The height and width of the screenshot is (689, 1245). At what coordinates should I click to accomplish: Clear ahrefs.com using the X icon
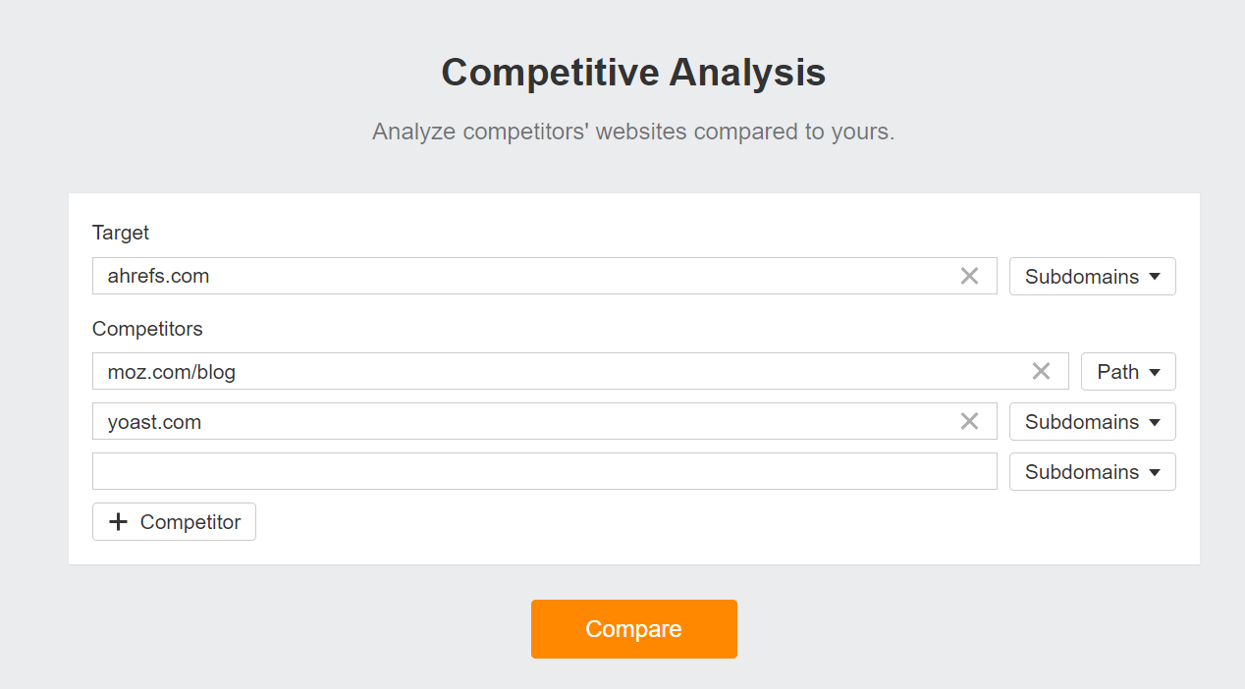coord(970,276)
